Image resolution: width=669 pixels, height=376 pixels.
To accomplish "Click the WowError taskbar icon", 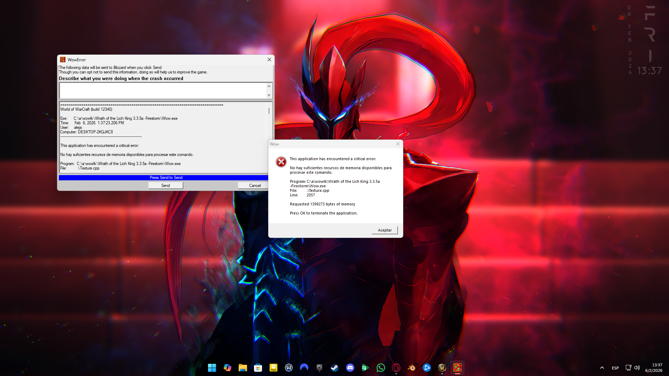I will click(x=457, y=368).
